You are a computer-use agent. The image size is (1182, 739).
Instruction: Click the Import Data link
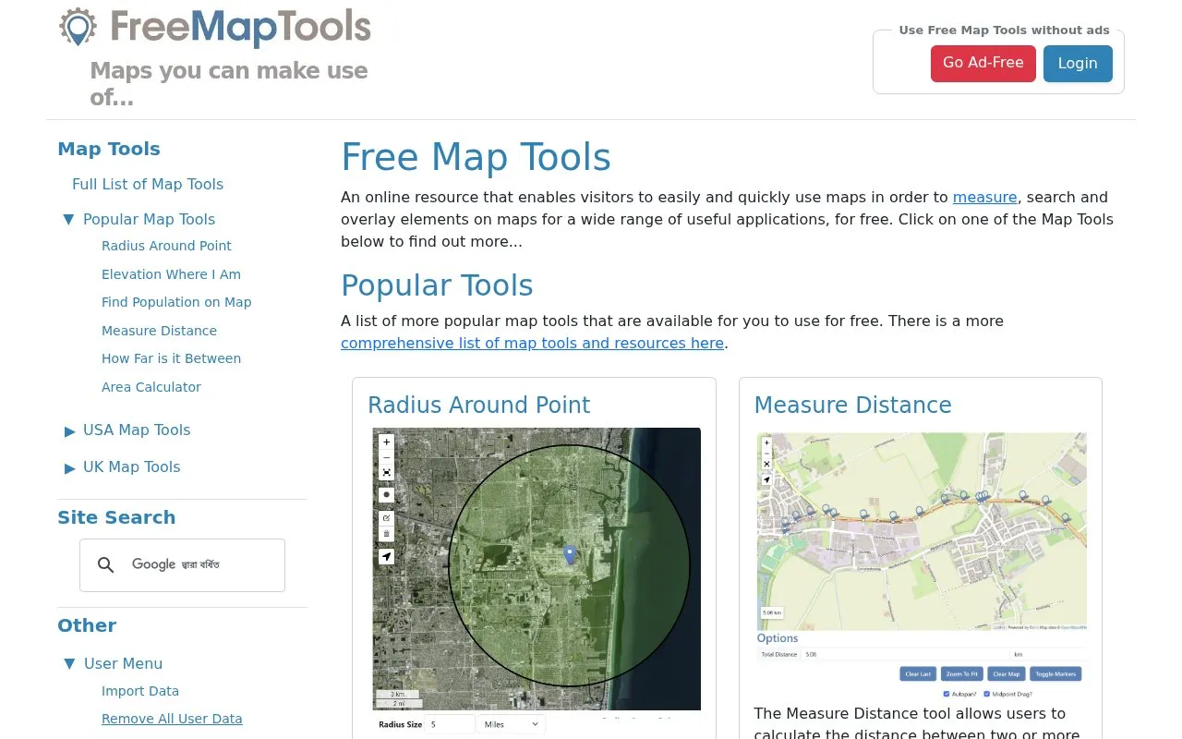pos(140,691)
